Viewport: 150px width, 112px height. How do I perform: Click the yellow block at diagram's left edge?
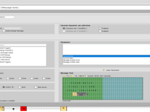pyautogui.click(x=1, y=109)
